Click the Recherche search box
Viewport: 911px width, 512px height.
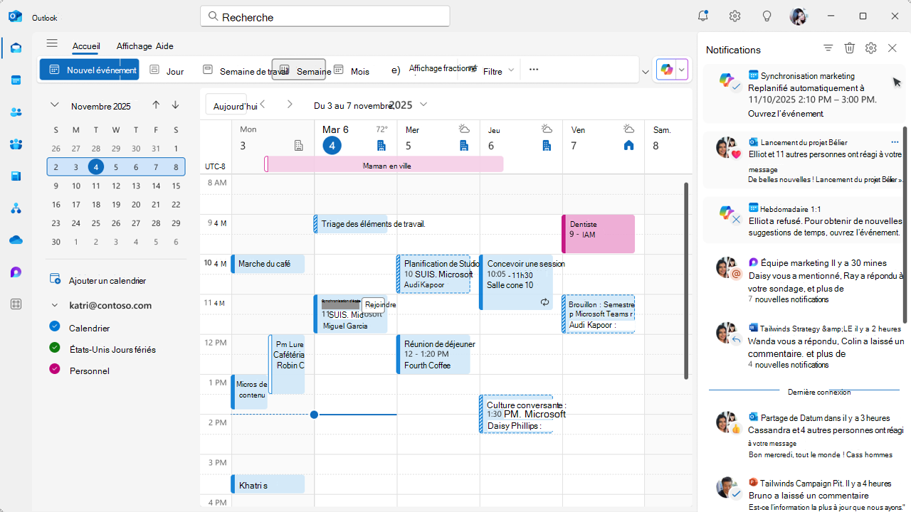tap(325, 16)
